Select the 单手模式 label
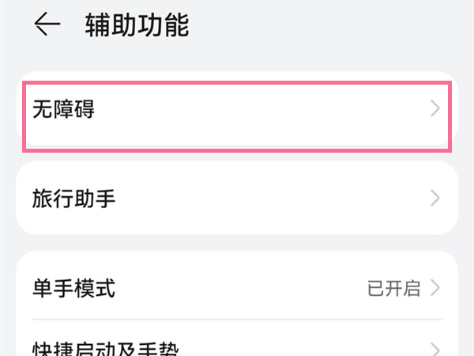Screen dimensions: 474x356 click(x=74, y=288)
